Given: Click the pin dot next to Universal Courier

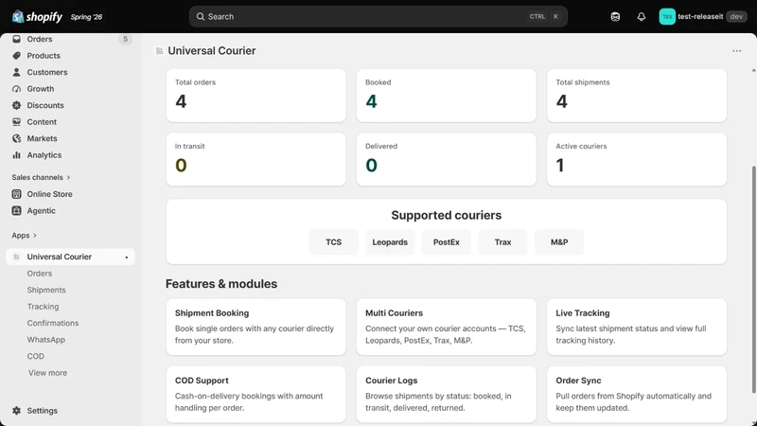Looking at the screenshot, I should pyautogui.click(x=127, y=257).
